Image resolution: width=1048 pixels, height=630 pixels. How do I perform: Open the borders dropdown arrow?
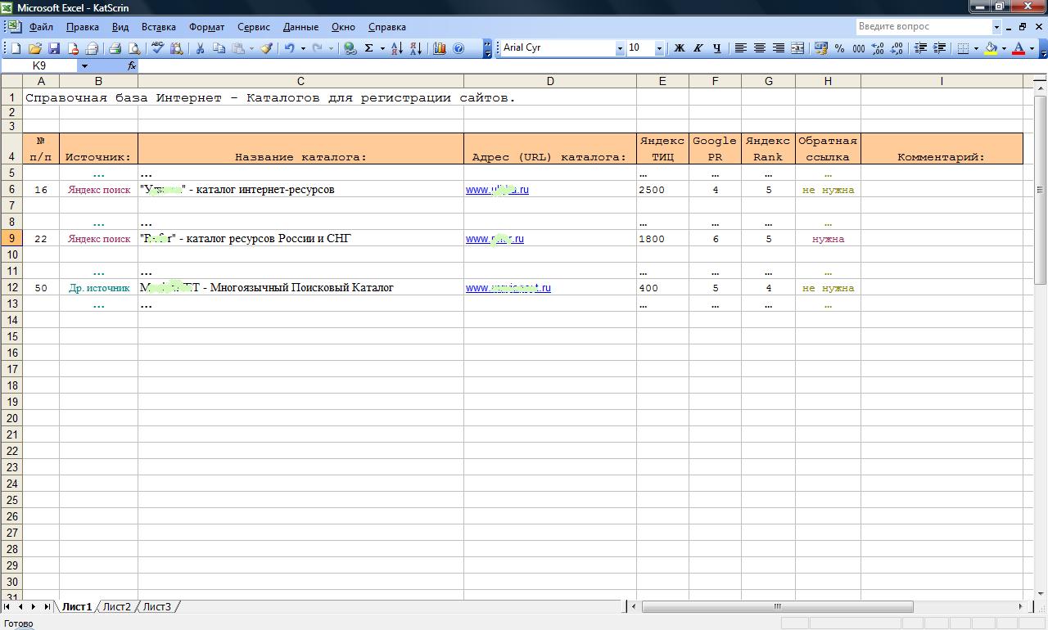(976, 48)
